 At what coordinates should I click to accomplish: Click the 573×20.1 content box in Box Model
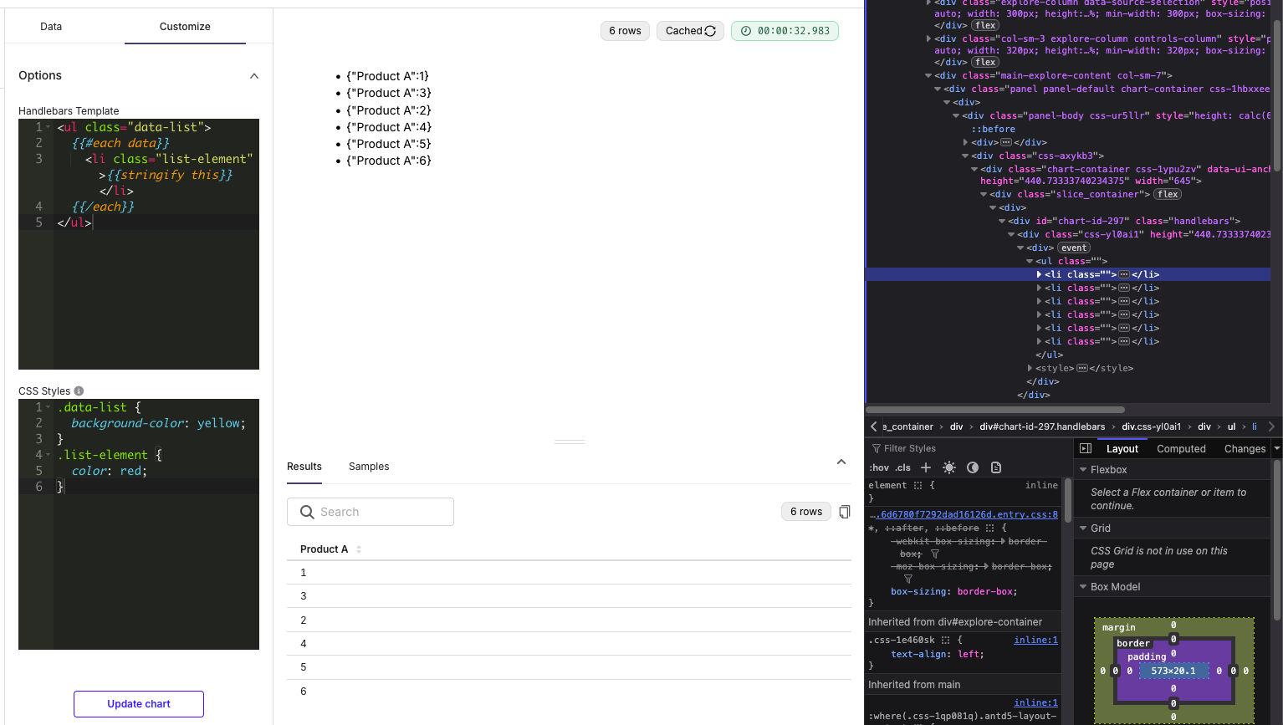[x=1173, y=671]
